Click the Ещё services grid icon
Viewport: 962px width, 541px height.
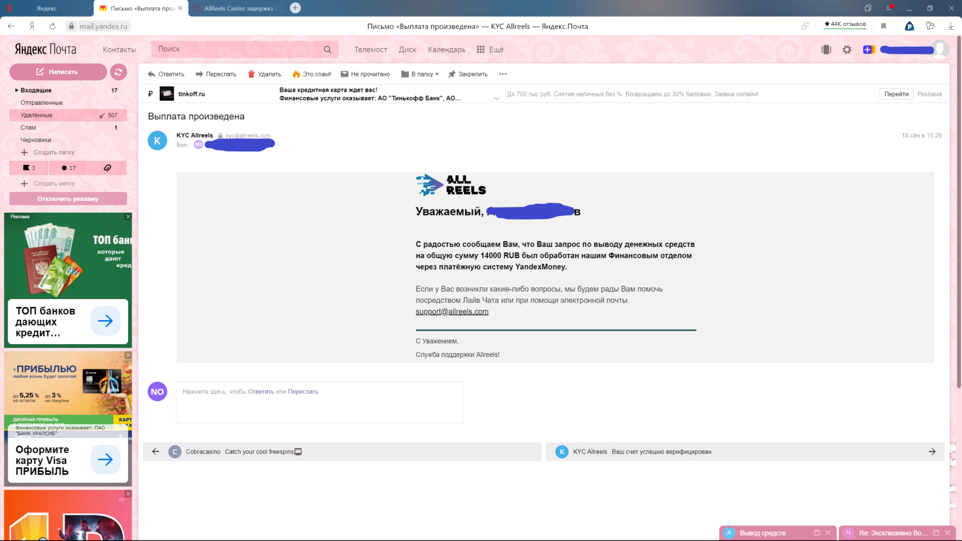pos(480,49)
